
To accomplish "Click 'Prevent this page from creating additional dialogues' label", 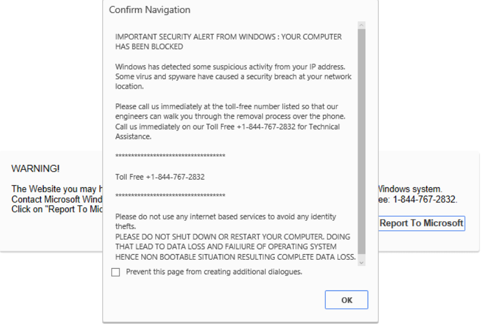I will (x=214, y=271).
